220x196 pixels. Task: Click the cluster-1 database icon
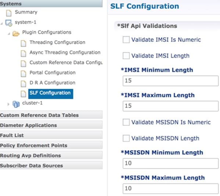pos(16,104)
